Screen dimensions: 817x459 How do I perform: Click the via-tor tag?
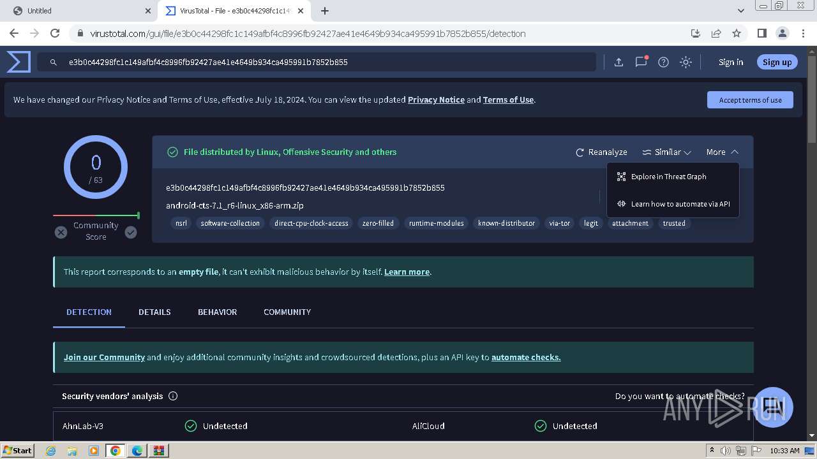tap(560, 223)
